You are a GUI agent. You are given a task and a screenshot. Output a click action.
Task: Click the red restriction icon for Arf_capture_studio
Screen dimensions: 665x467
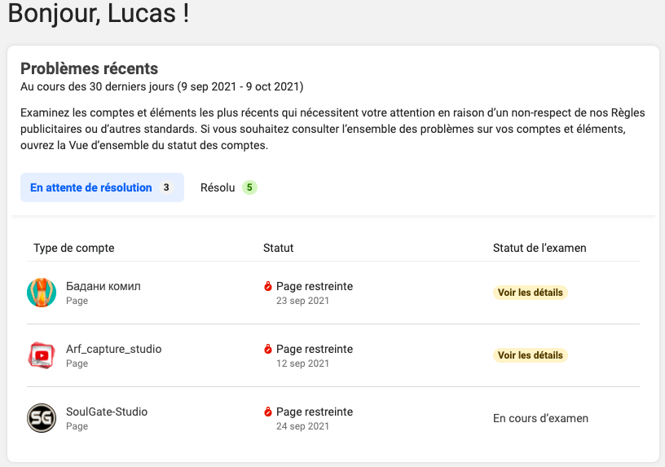click(267, 349)
